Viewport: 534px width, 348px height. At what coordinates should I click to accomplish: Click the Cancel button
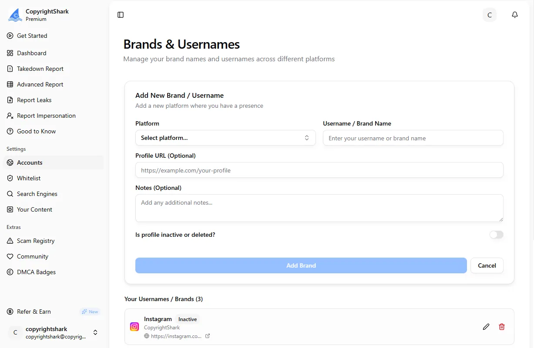pos(487,265)
